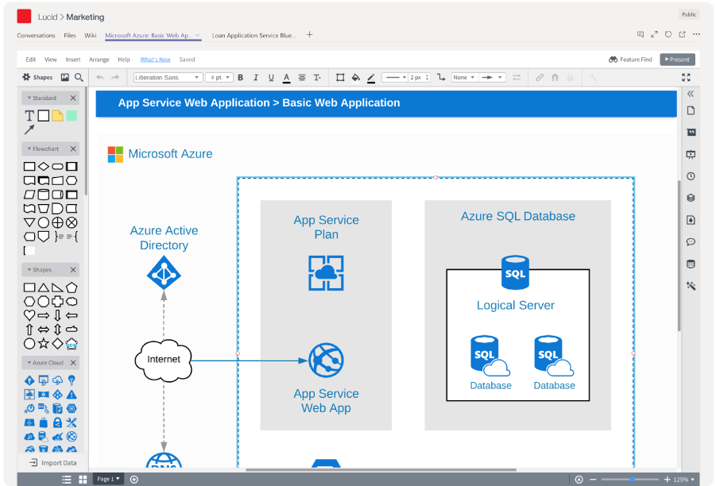Toggle fullscreen mode from the toolbar
This screenshot has height=486, width=716.
click(x=686, y=77)
